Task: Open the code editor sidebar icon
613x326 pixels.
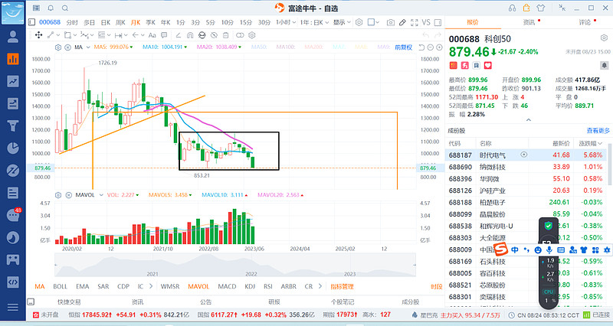Action: coord(12,282)
